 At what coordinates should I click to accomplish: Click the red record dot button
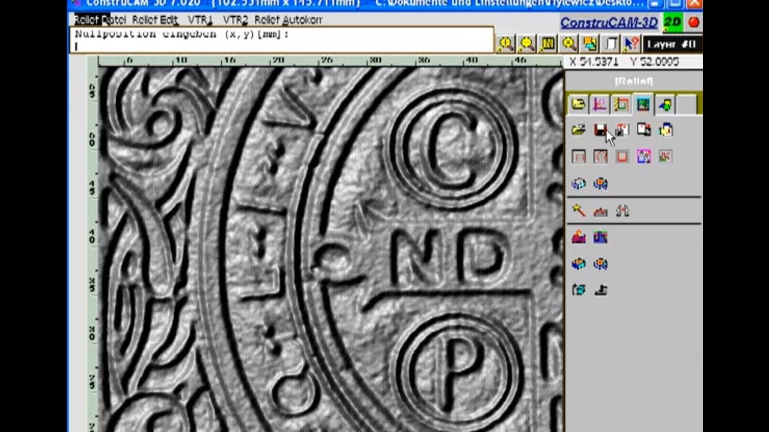(694, 23)
